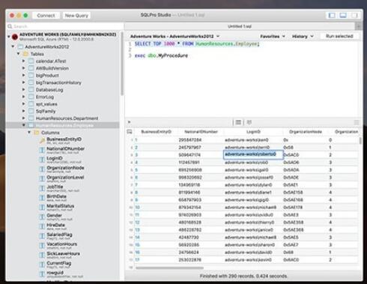Click the OrganizationNode results column header

click(x=306, y=132)
